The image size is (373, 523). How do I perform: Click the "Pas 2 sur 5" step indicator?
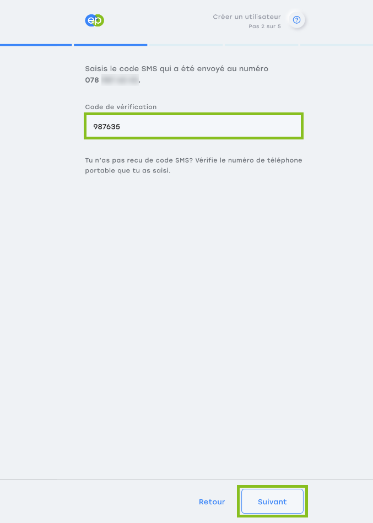click(x=264, y=26)
